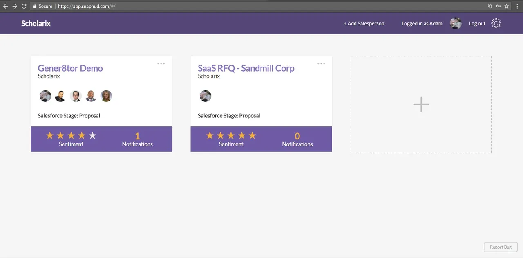This screenshot has width=523, height=258.
Task: Click the Scholarix logo
Action: point(36,23)
